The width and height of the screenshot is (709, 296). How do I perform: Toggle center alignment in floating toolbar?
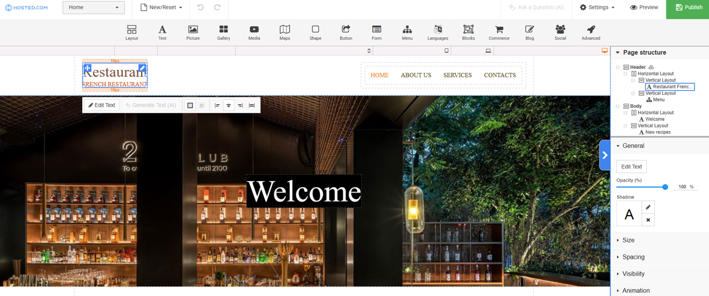[x=228, y=105]
